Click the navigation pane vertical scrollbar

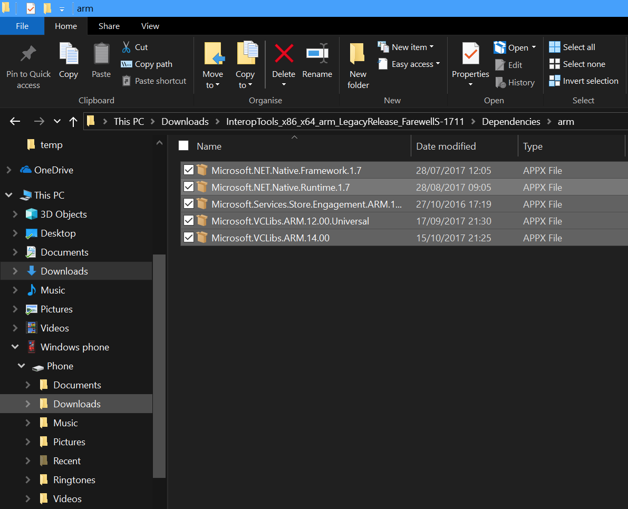(x=159, y=366)
